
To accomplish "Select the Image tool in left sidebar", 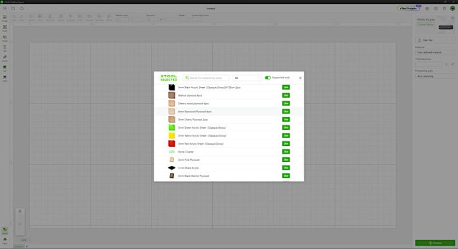I will click(5, 18).
